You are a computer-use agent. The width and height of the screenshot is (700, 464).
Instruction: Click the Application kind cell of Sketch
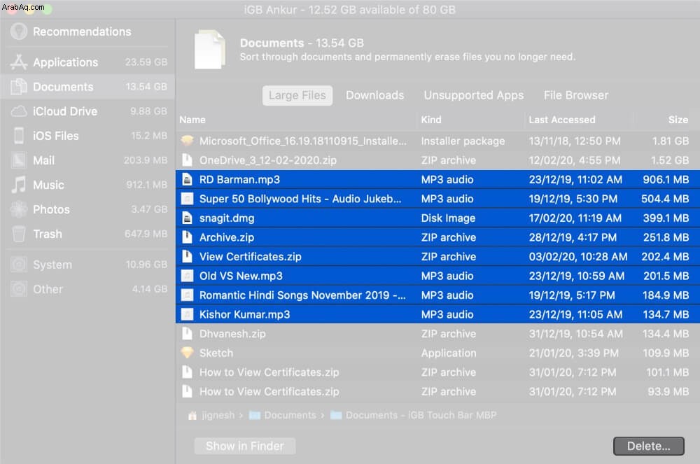449,353
